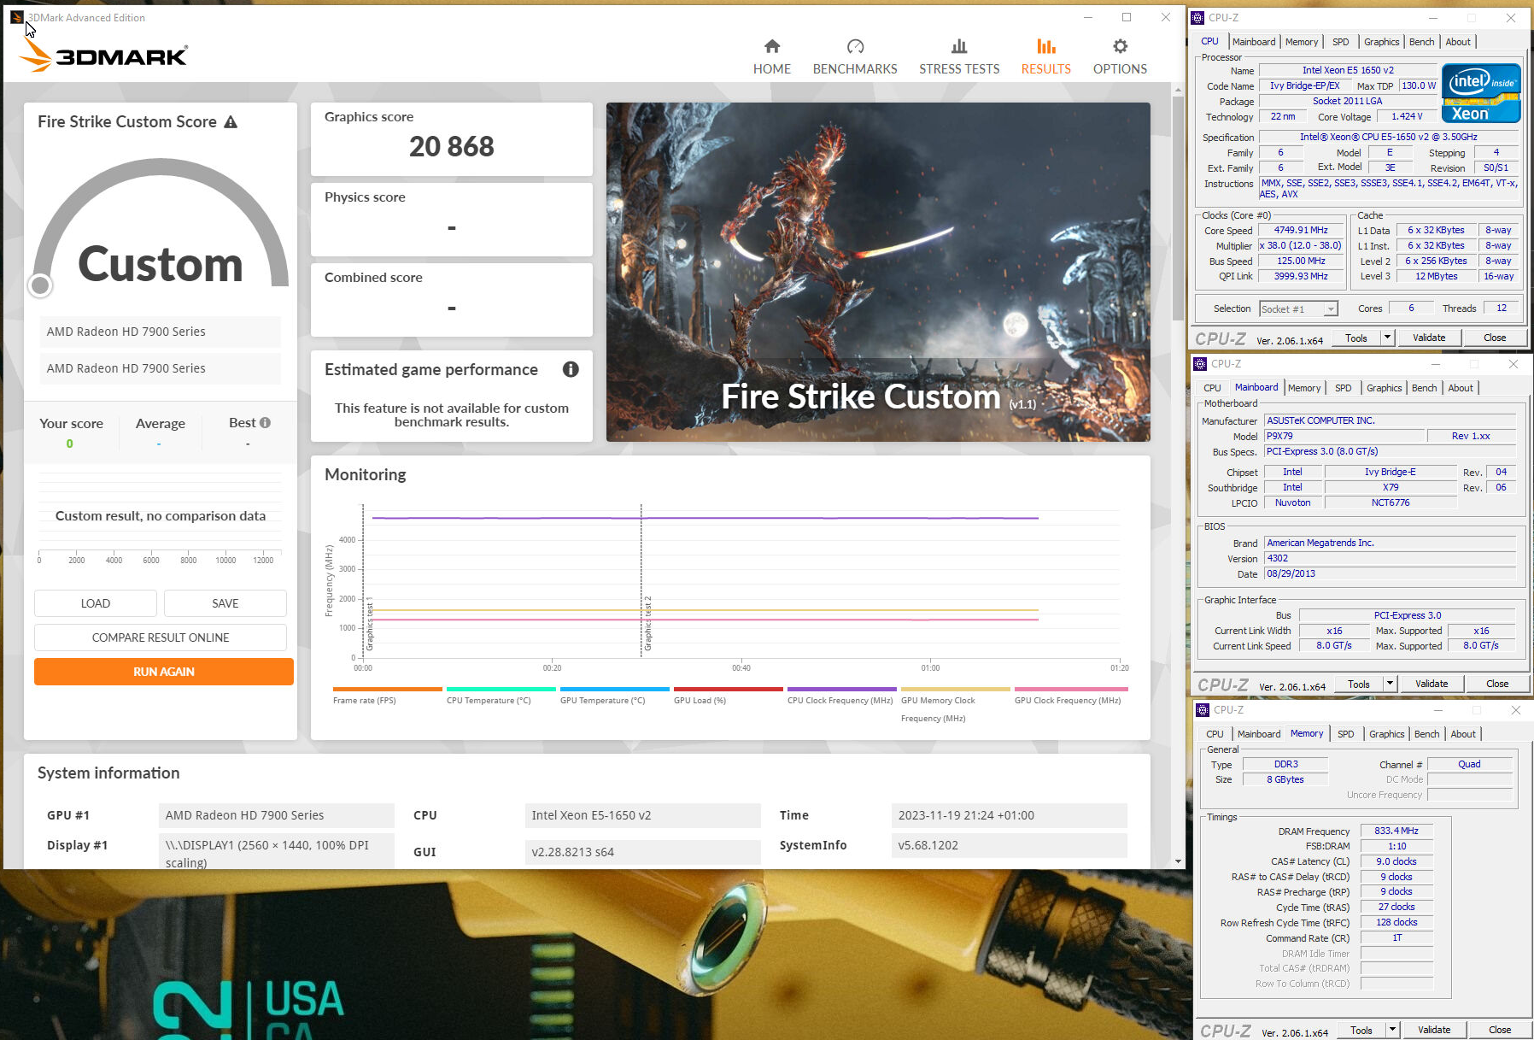This screenshot has width=1534, height=1040.
Task: Click the P9X79 model field in CPU-Z
Action: (1344, 436)
